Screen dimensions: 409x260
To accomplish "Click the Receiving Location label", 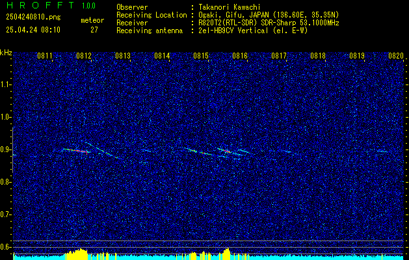I will 152,15.
